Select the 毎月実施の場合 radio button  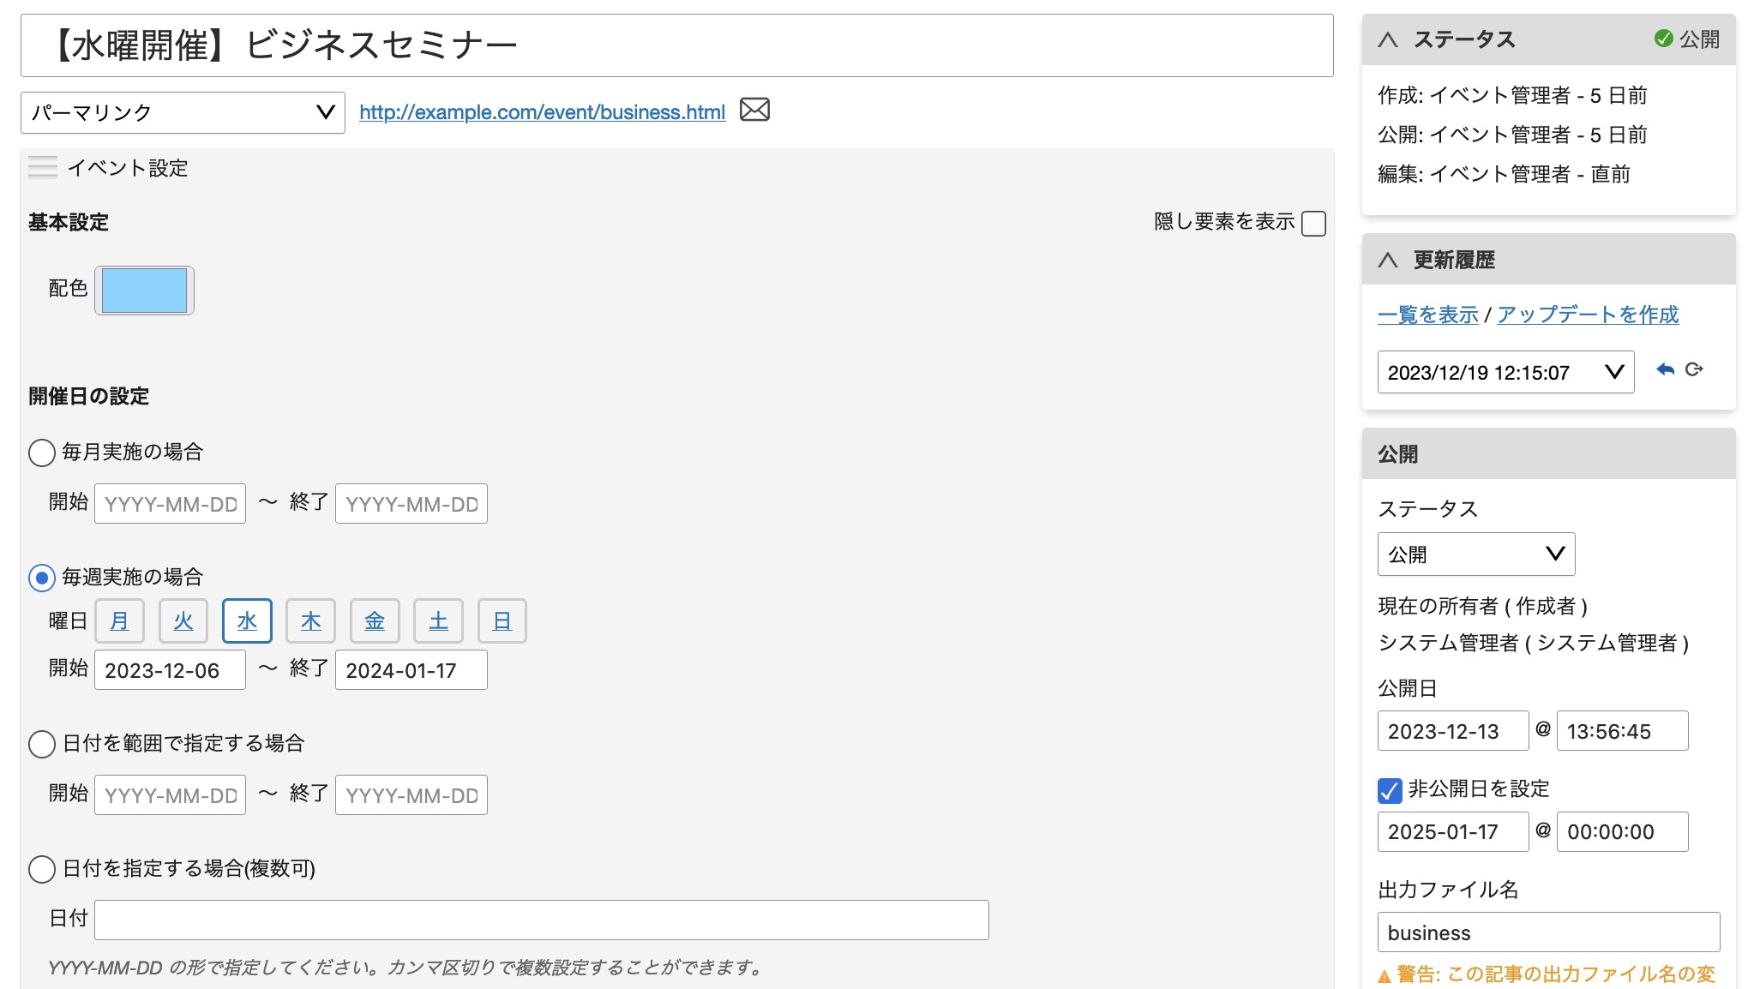[42, 453]
